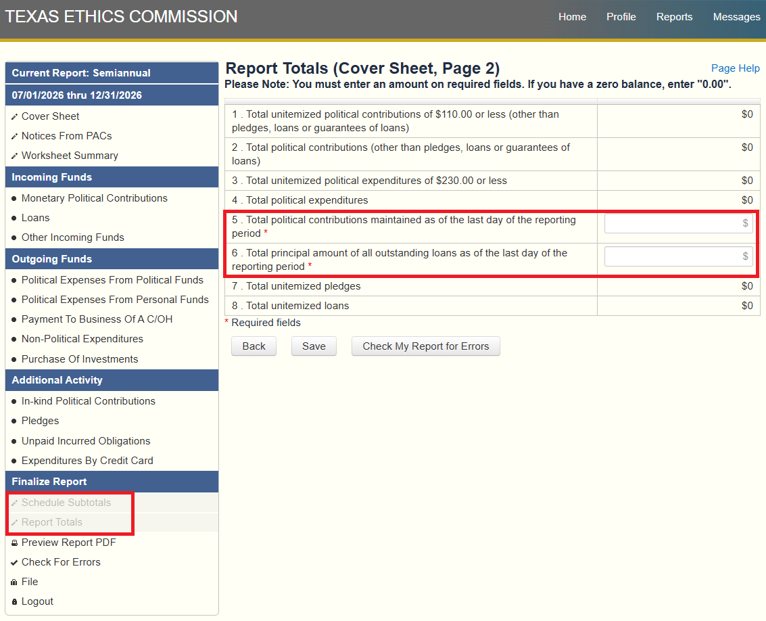The image size is (766, 621).
Task: Open Purchase Of Investments
Action: click(80, 359)
